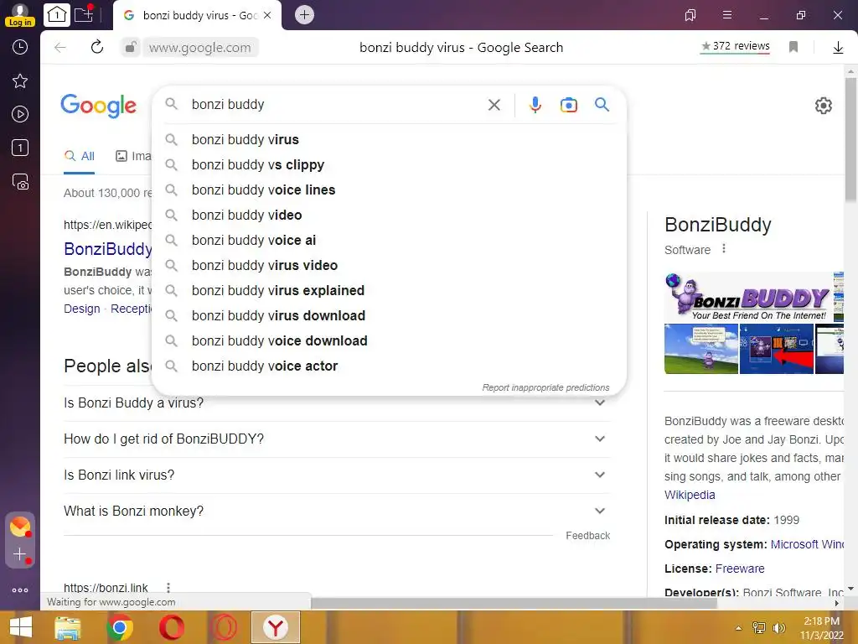Open the 372 reviews link

[736, 47]
